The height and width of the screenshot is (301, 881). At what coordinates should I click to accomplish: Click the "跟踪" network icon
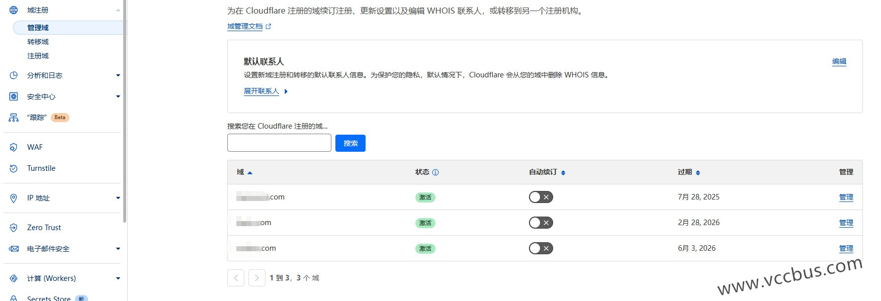14,118
